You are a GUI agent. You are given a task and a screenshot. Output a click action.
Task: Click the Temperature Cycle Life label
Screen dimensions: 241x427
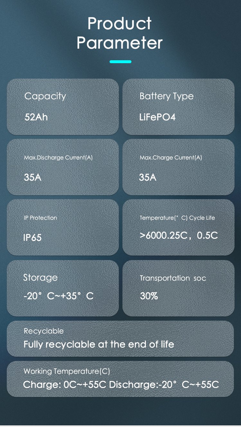[x=177, y=218]
